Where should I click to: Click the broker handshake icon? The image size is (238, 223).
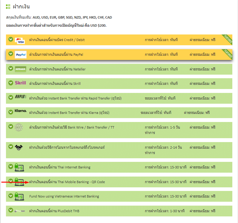(x=19, y=147)
